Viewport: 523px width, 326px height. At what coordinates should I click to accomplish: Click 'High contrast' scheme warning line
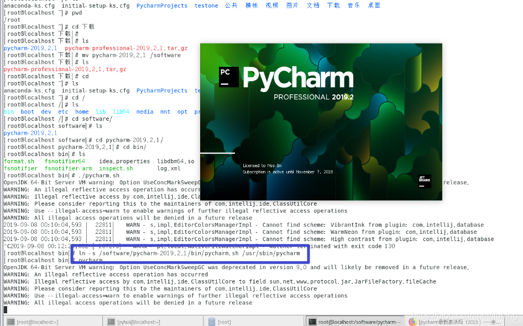pyautogui.click(x=248, y=239)
